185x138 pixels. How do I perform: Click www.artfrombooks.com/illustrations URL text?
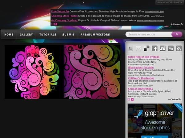pyautogui.click(x=146, y=75)
